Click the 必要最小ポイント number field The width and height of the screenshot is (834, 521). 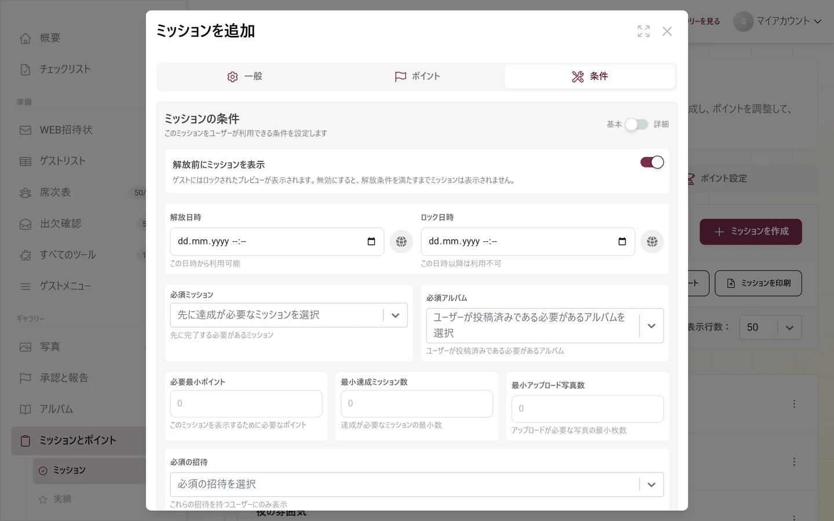246,403
